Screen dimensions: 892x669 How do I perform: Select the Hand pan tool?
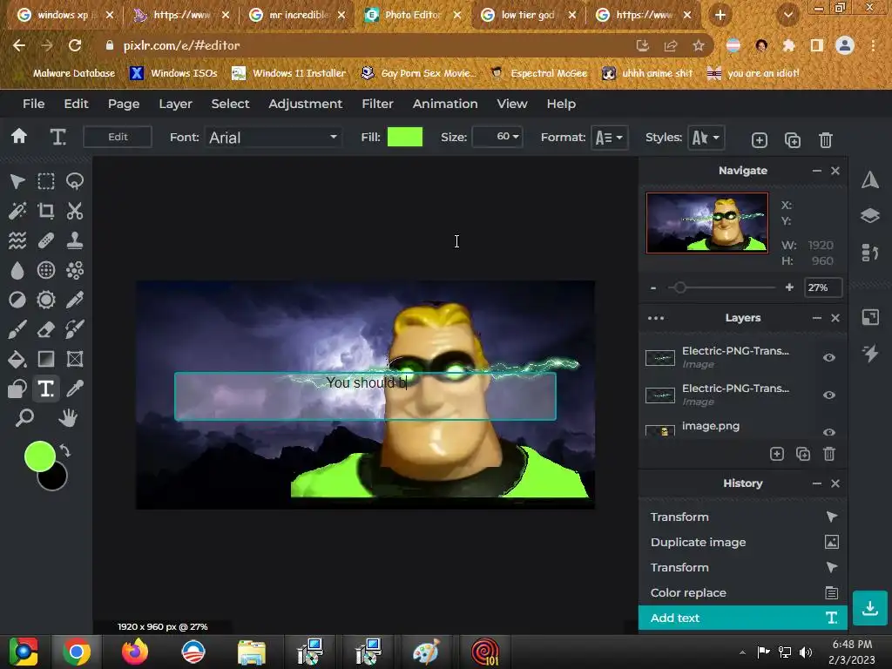click(68, 418)
